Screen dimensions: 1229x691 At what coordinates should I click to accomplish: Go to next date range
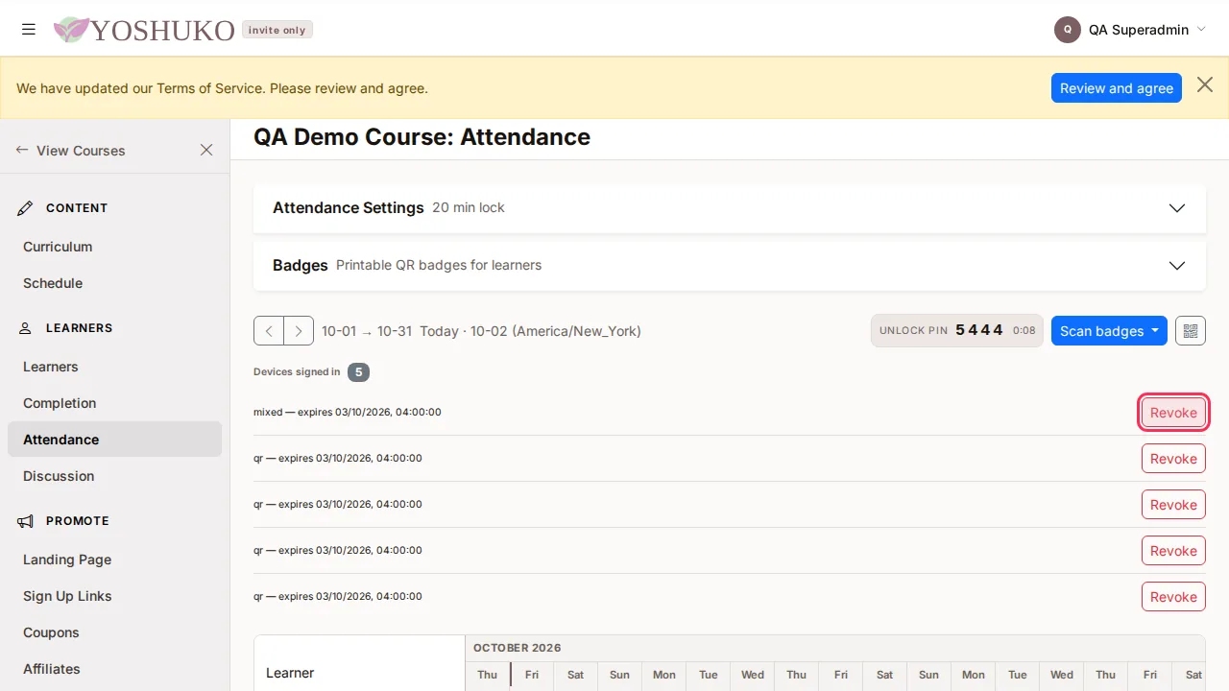pos(299,331)
